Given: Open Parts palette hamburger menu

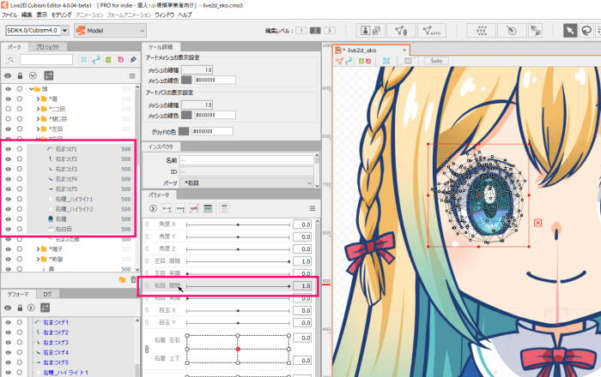Looking at the screenshot, I should [x=132, y=76].
